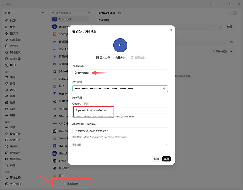Click 设为默认 beside Anthropic
Viewport: 243px width, 190px height.
[91, 124]
